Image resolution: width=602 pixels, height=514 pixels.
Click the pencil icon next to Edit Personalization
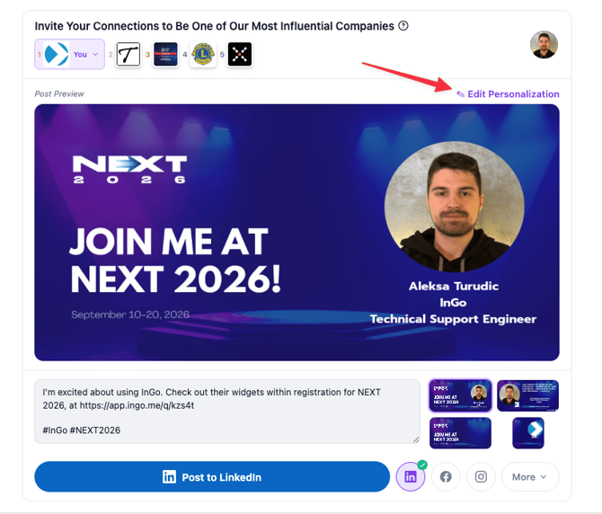460,94
